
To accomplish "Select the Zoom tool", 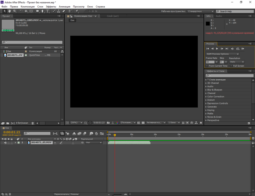I will [x=14, y=11].
